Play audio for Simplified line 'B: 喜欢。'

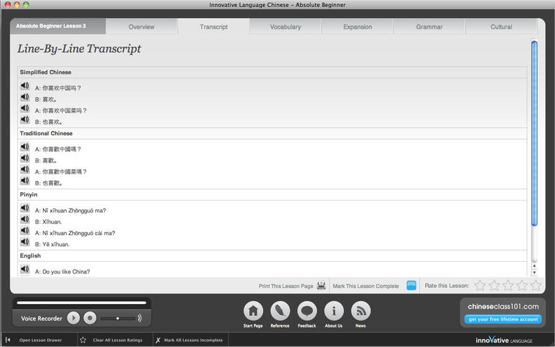pos(25,97)
